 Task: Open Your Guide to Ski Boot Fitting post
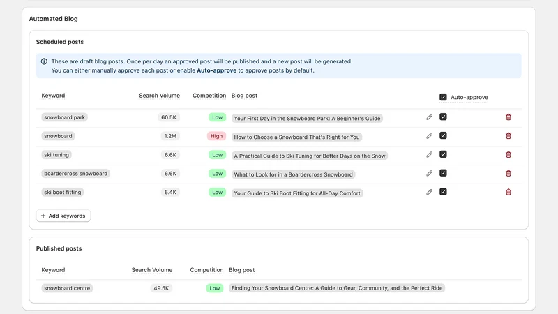point(297,193)
